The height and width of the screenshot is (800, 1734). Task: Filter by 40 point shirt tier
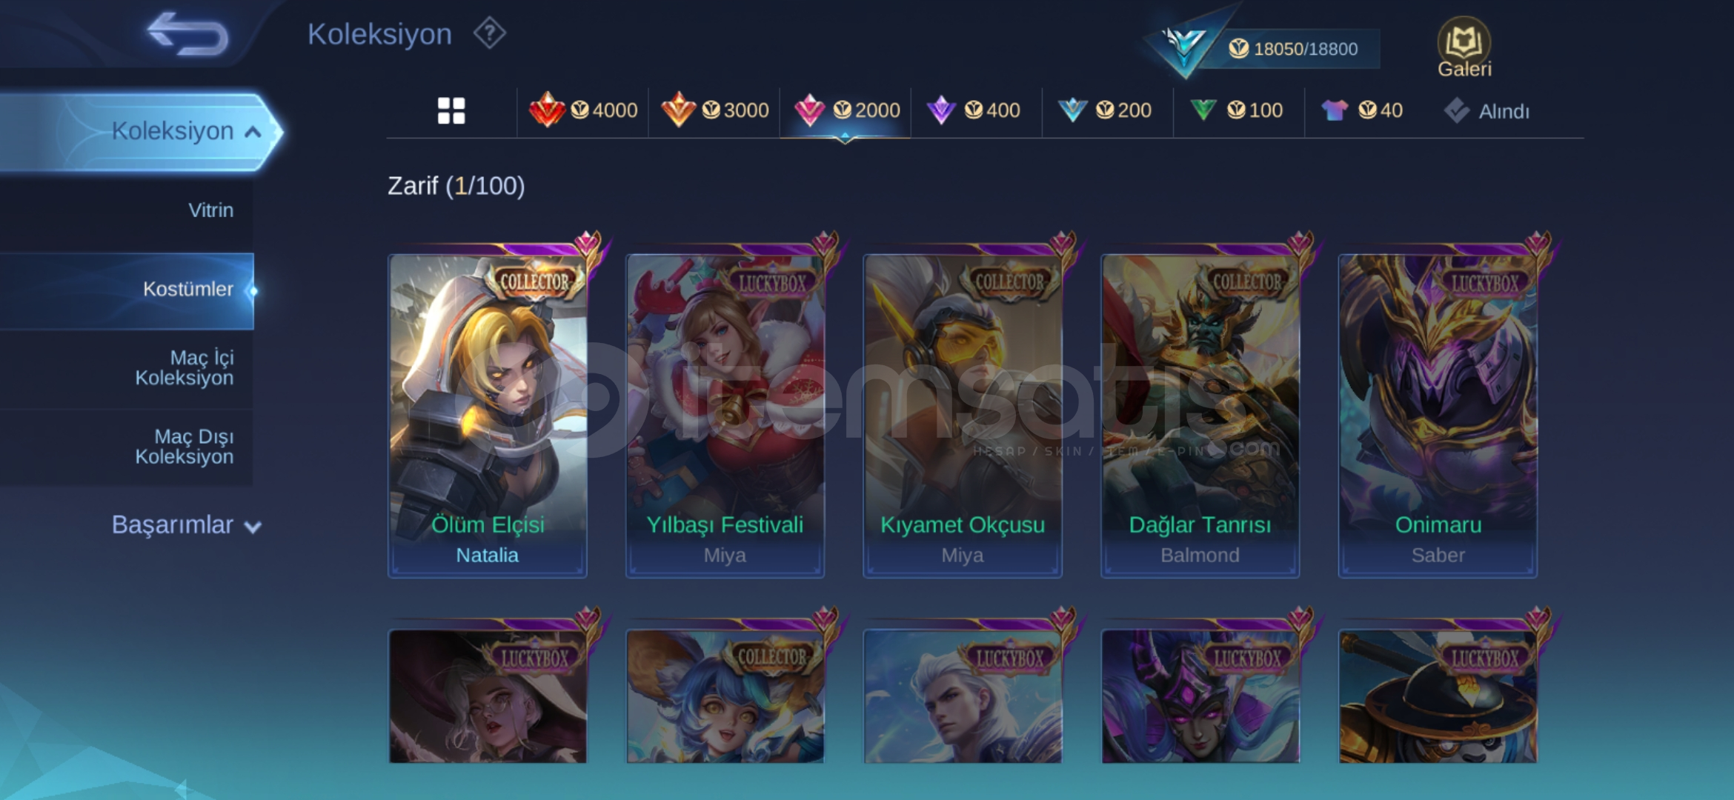coord(1362,110)
